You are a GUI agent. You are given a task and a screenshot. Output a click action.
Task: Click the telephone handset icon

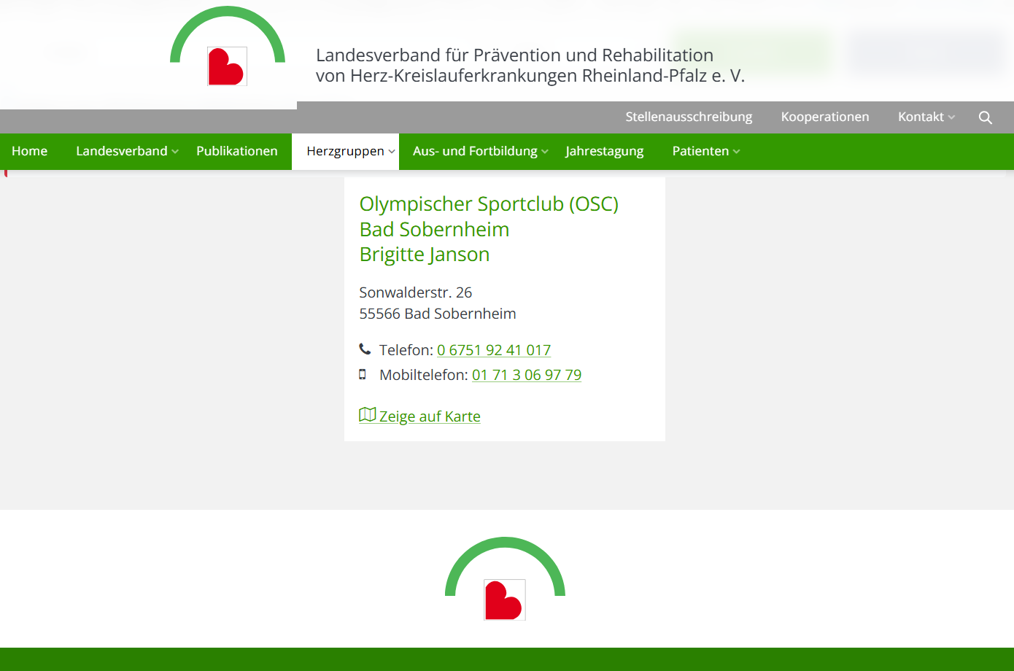pyautogui.click(x=365, y=349)
